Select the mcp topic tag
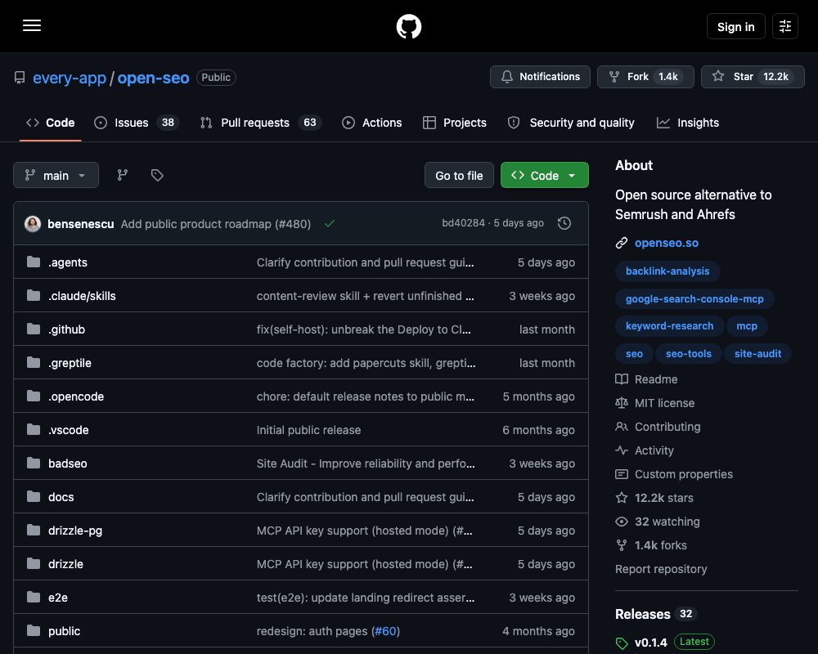818x654 pixels. (747, 326)
